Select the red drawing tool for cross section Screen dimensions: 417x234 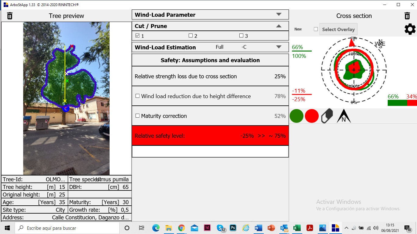[x=312, y=116]
